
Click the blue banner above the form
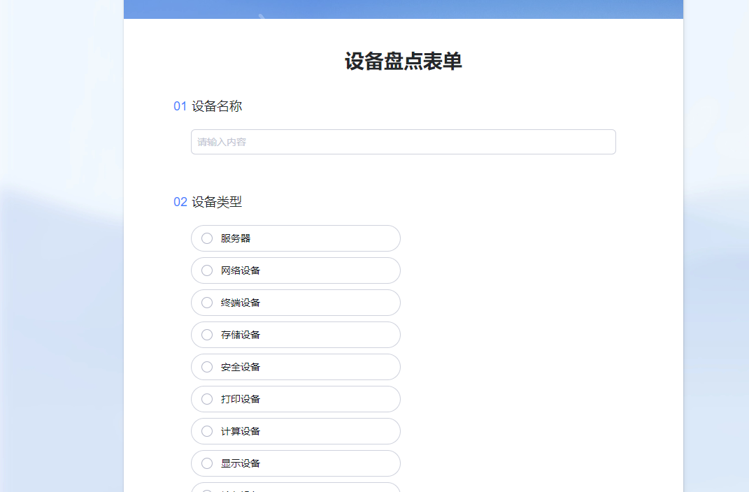coord(403,8)
